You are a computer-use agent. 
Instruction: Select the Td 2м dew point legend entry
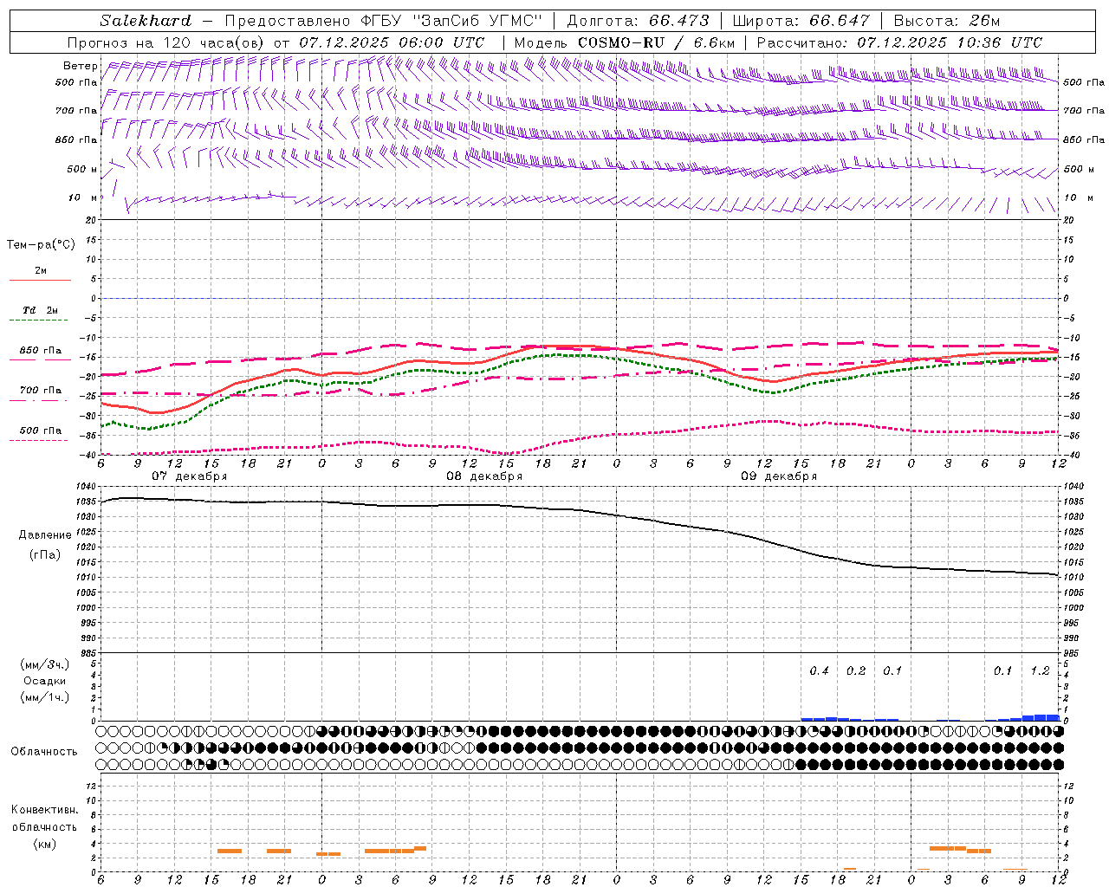tap(40, 313)
